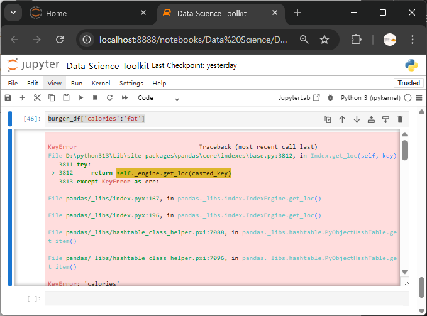Screen dimensions: 427x316
Task: Click the notebook page scroll down arrow
Action: [421, 311]
